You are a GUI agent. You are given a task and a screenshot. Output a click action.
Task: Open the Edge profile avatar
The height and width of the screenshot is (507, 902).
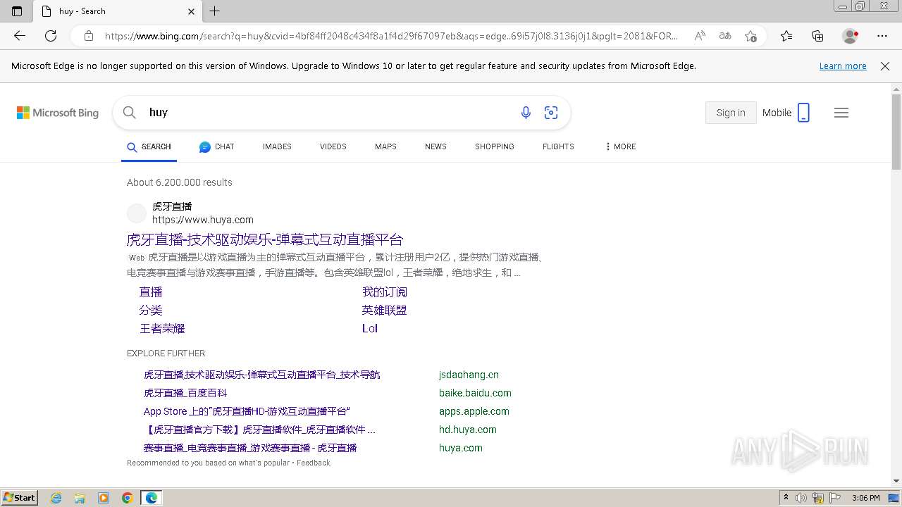pos(850,35)
